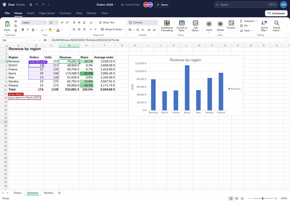Viewport: 290px width, 201px height.
Task: Click the Redo arrow icon
Action: [43, 5]
